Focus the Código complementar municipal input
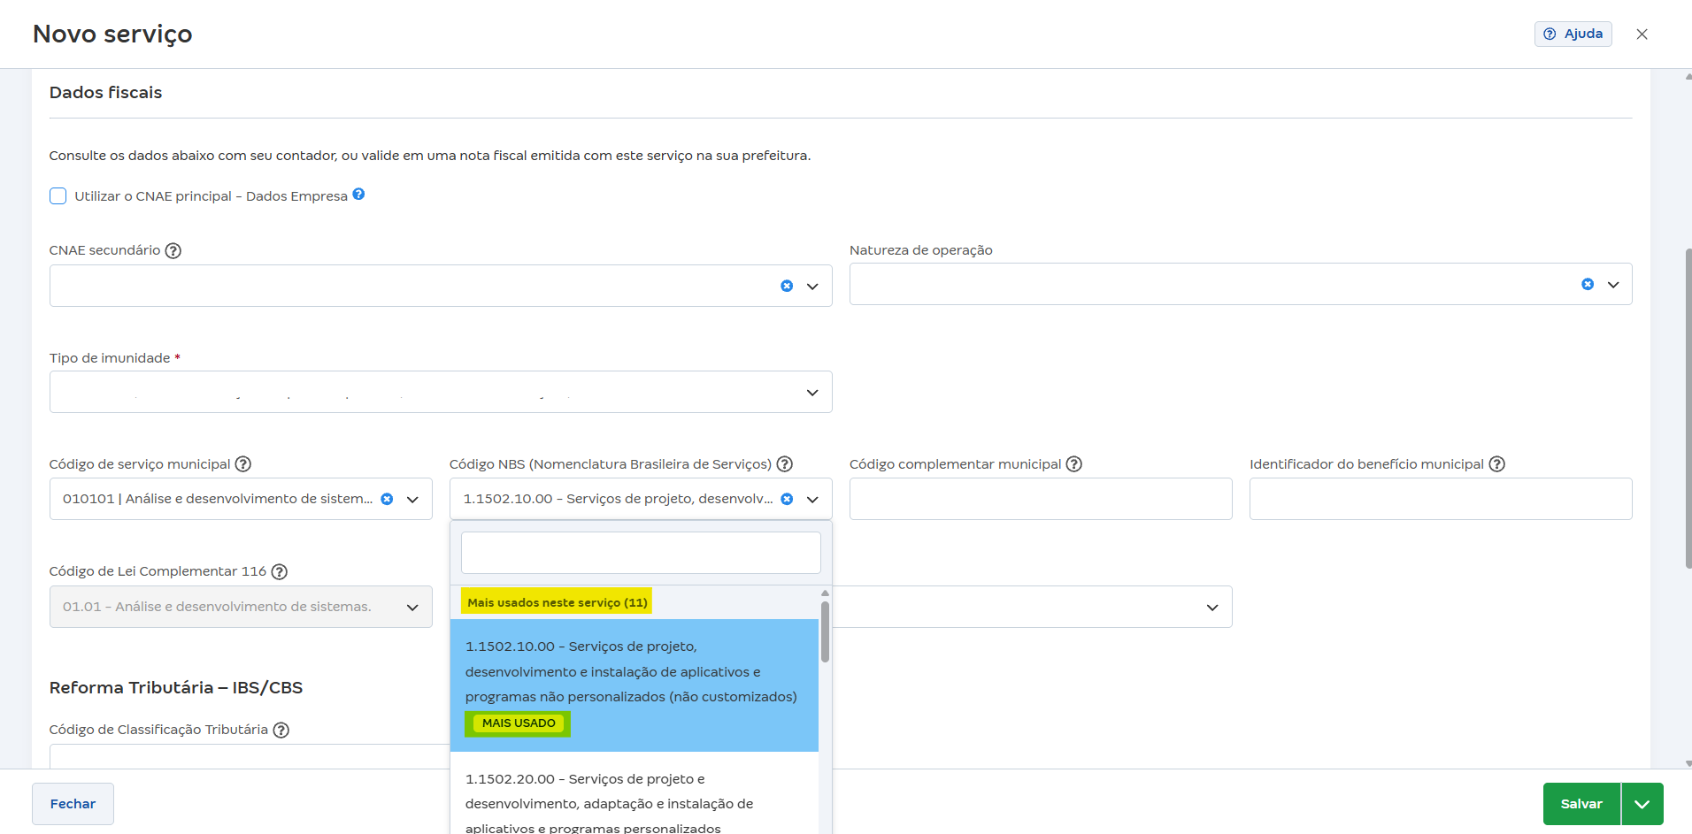 coord(1041,499)
